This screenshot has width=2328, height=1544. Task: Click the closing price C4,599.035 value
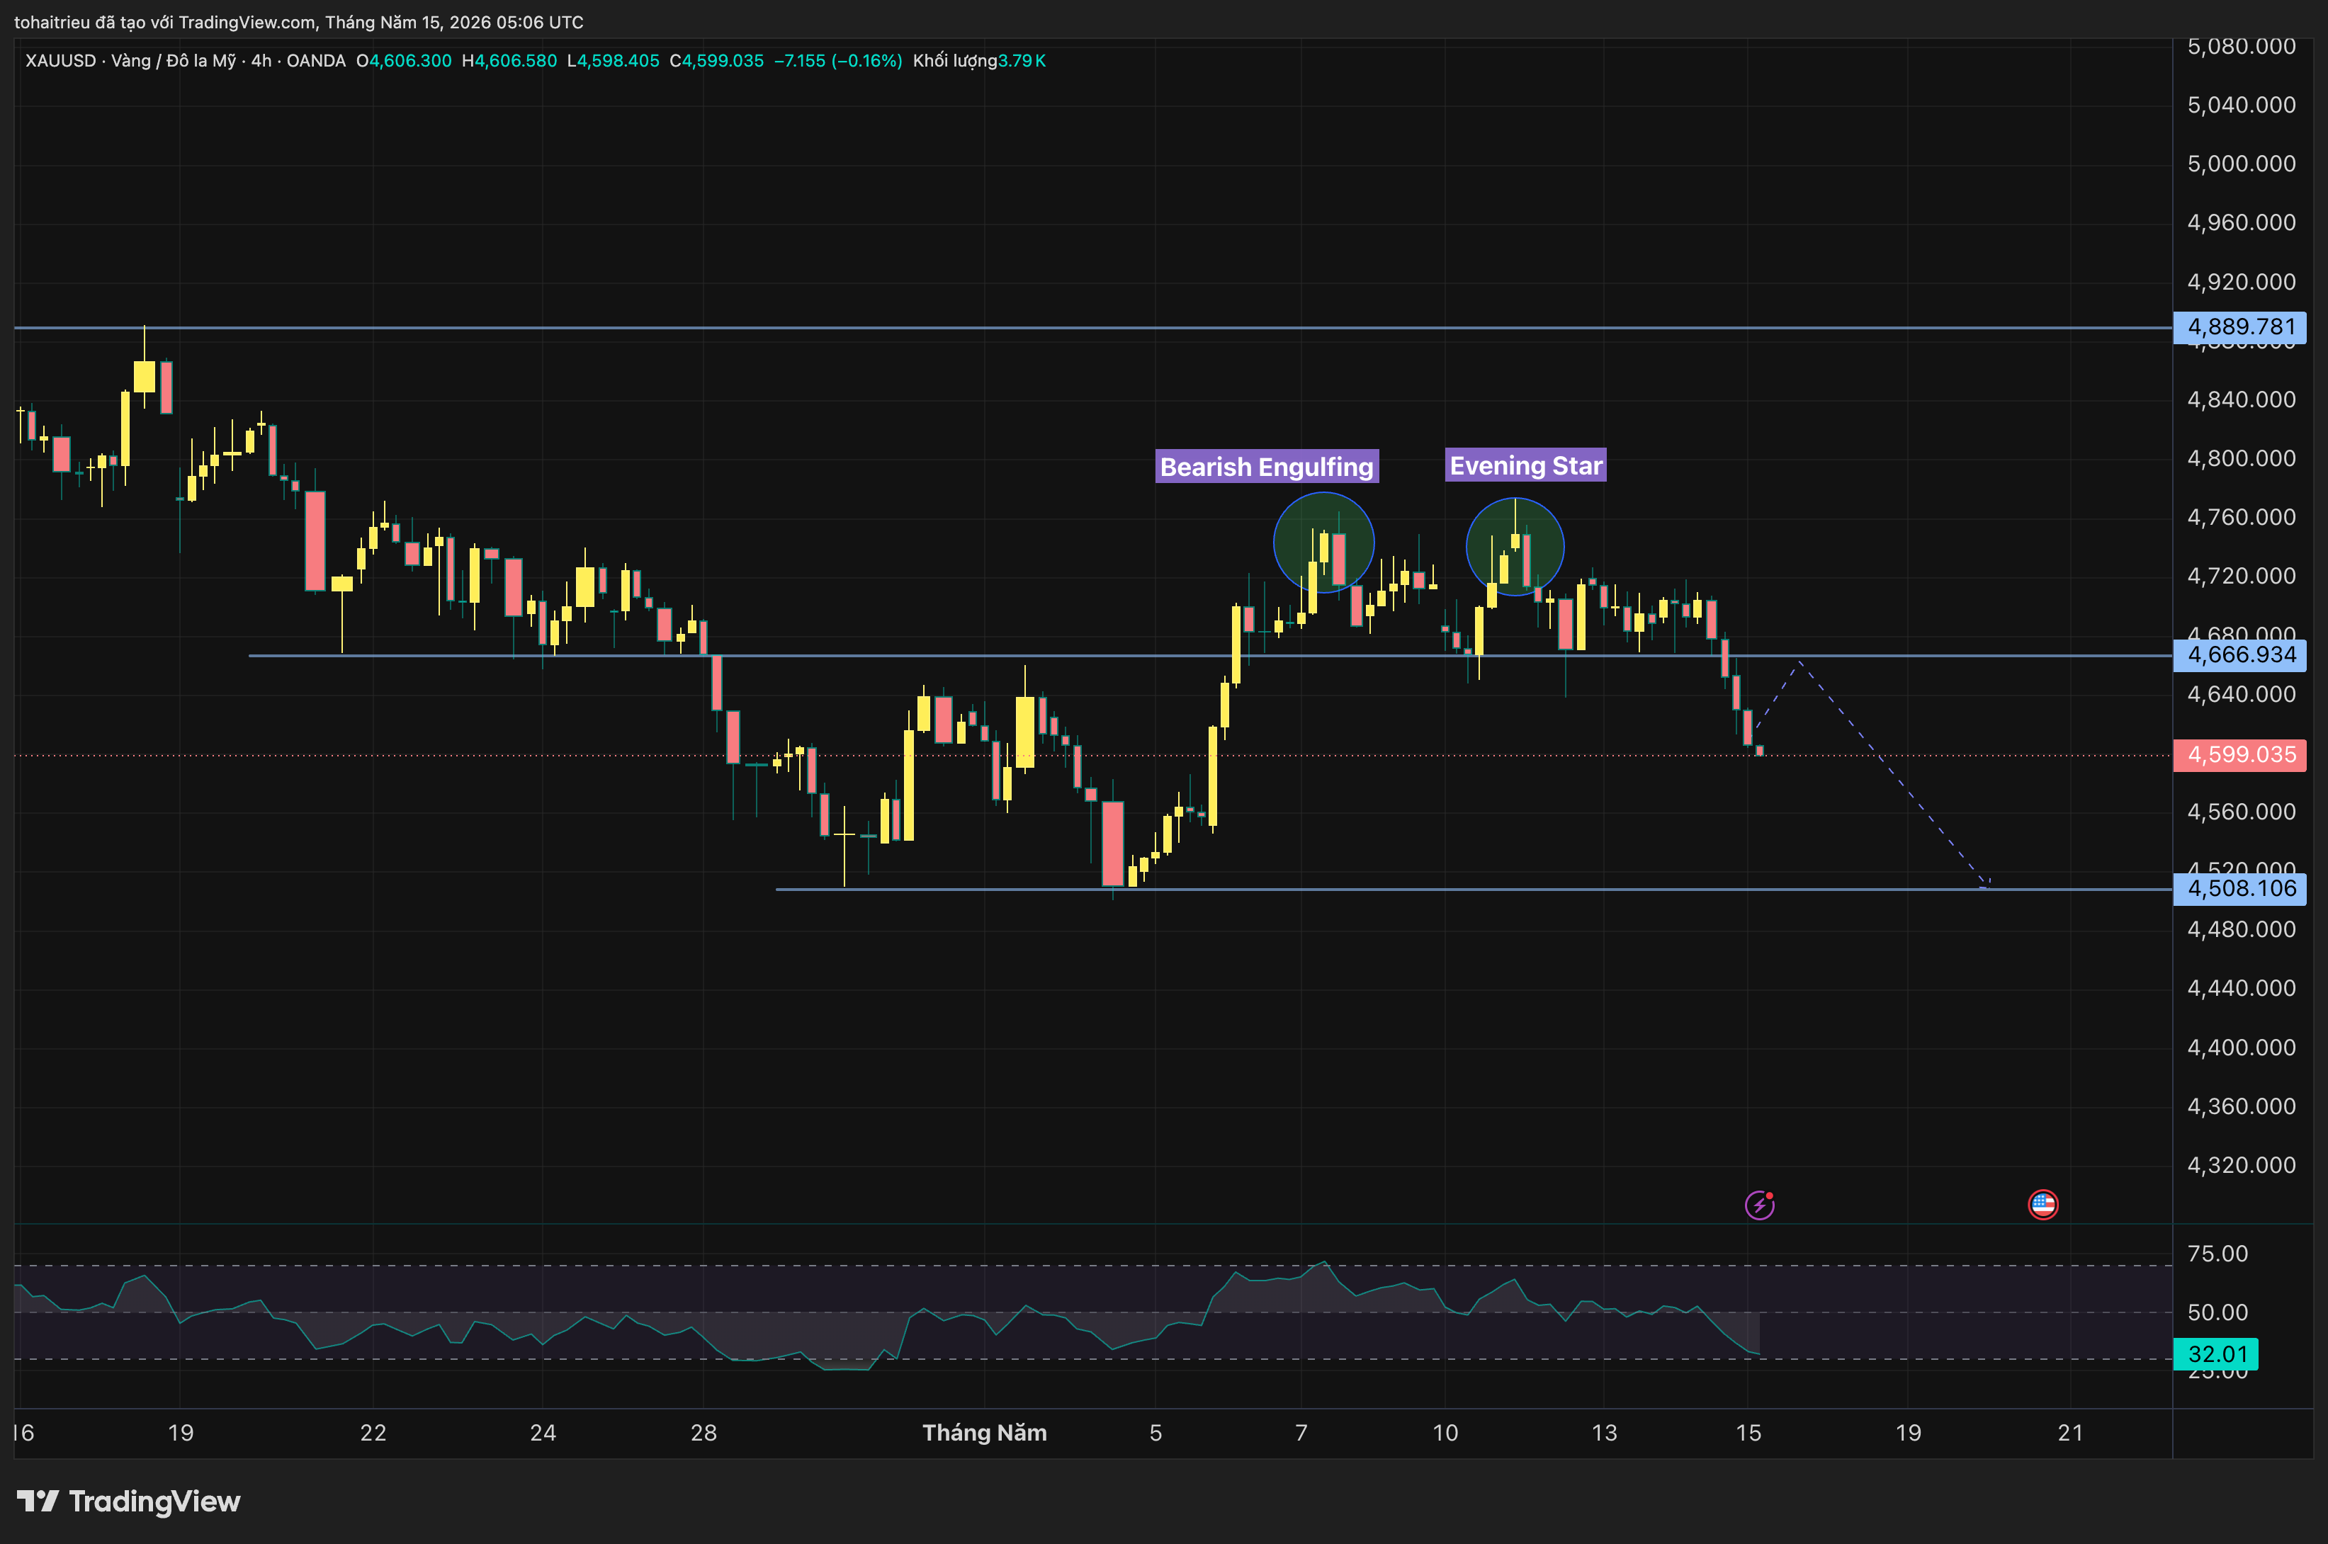coord(717,60)
